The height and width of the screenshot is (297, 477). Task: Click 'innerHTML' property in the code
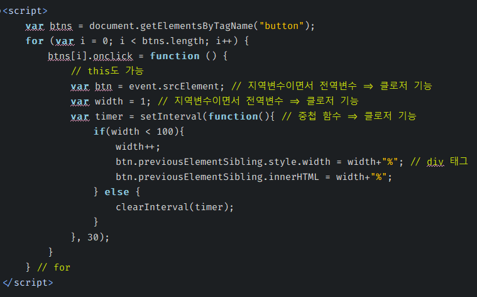(x=294, y=177)
